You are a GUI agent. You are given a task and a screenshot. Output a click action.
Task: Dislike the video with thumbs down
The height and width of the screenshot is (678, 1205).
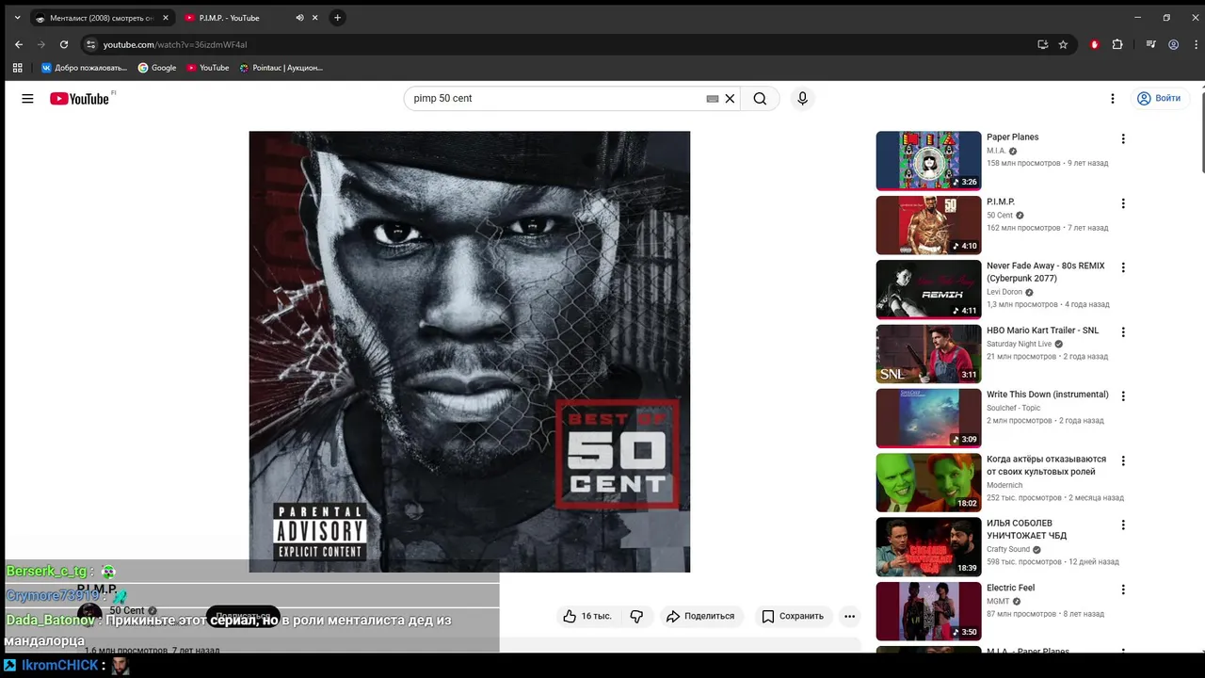pyautogui.click(x=636, y=616)
